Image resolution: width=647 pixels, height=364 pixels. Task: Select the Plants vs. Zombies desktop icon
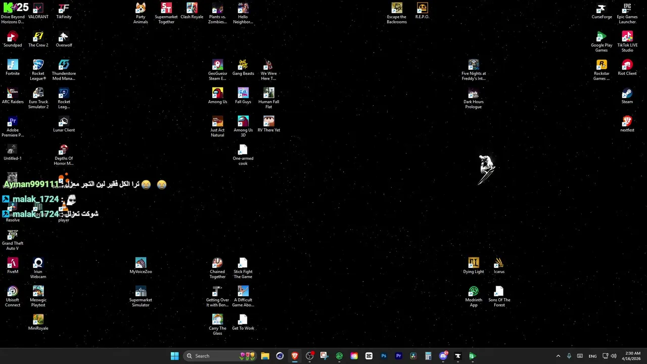coord(217,14)
